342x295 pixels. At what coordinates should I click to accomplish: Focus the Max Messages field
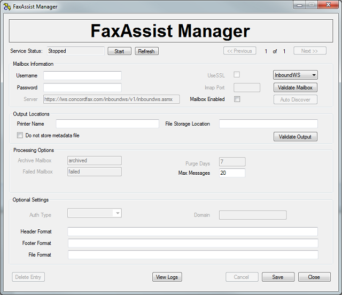click(x=232, y=173)
